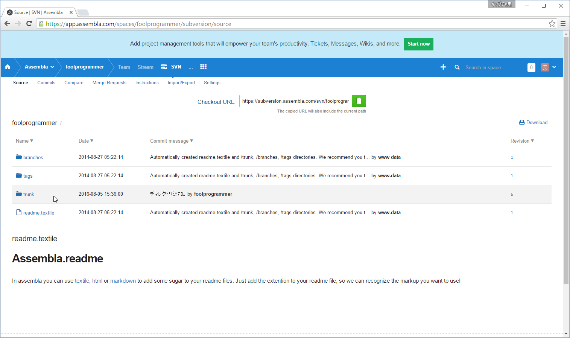
Task: Open the more tools ellipsis menu
Action: 191,67
